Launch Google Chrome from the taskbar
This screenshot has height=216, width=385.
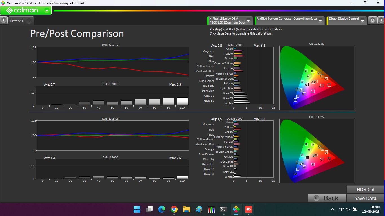point(174,209)
